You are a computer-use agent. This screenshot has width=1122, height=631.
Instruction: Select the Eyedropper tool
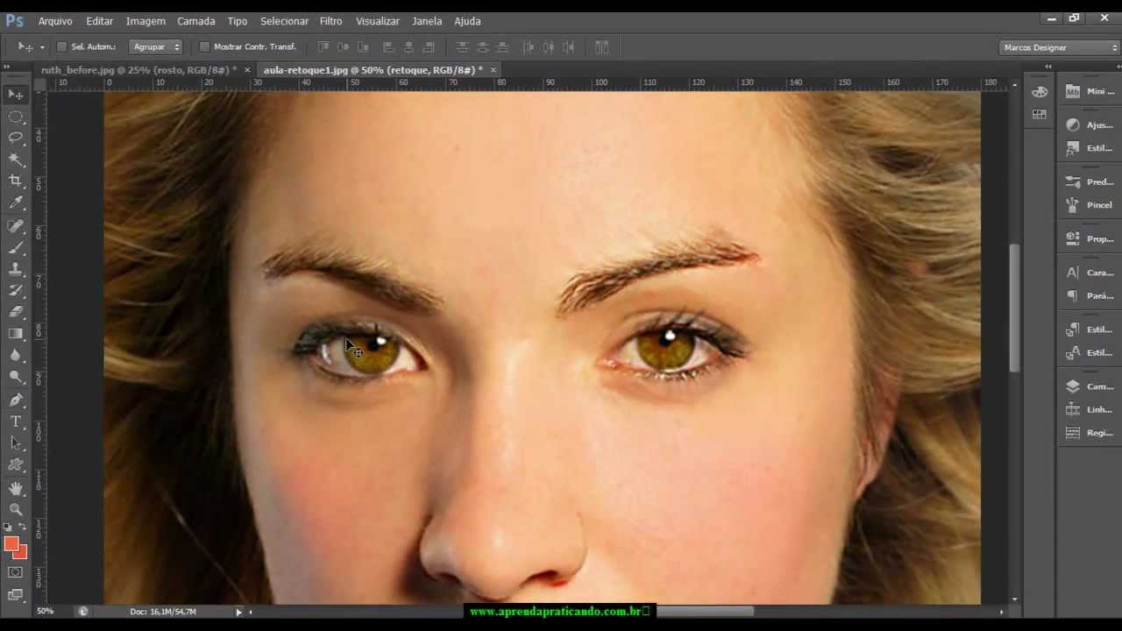click(x=16, y=202)
